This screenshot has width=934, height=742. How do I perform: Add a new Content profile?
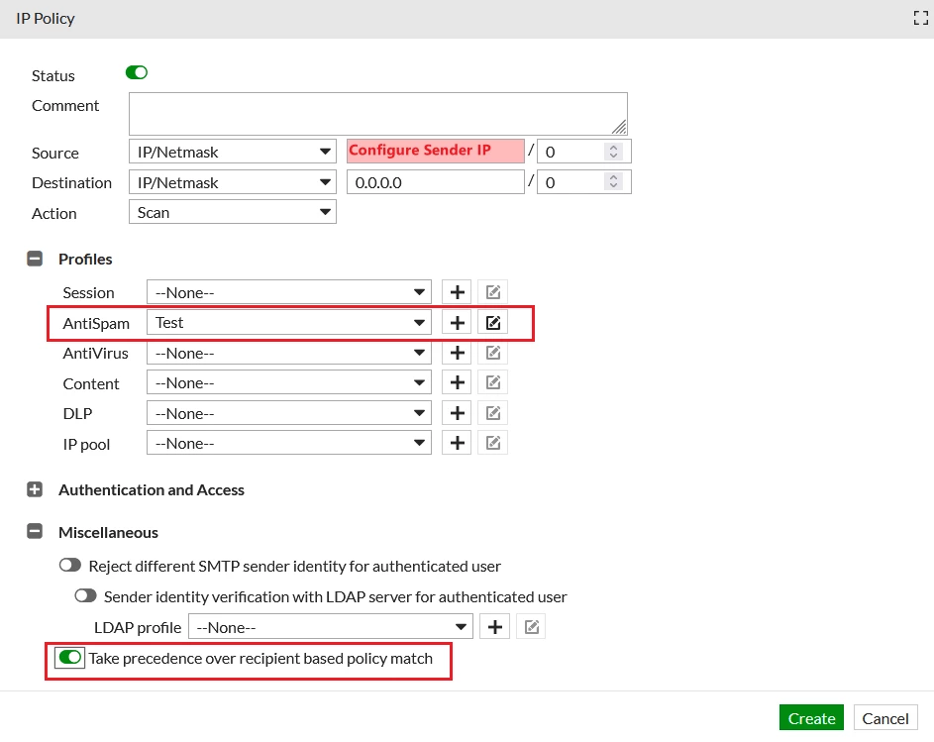(457, 382)
